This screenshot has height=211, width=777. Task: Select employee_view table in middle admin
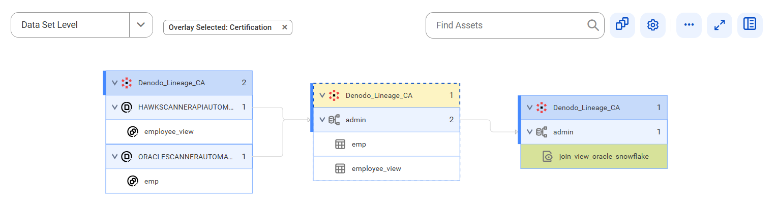pos(386,168)
